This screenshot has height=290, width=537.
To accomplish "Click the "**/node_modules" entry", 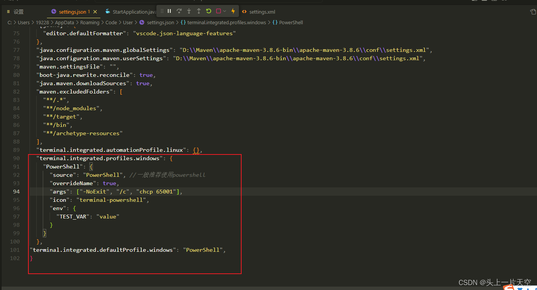I will [71, 108].
